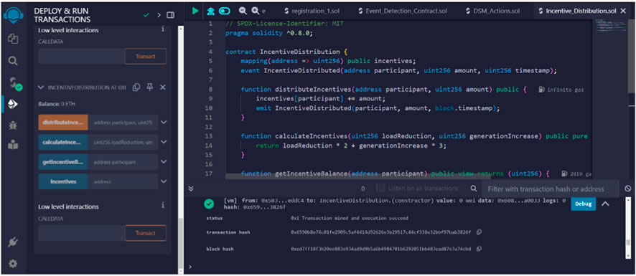The image size is (636, 276).
Task: Zoom in the editor font
Action: (255, 11)
